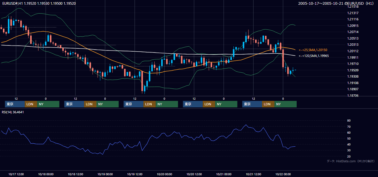Click price axis value 1.19108
The width and height of the screenshot is (378, 177).
(353, 83)
